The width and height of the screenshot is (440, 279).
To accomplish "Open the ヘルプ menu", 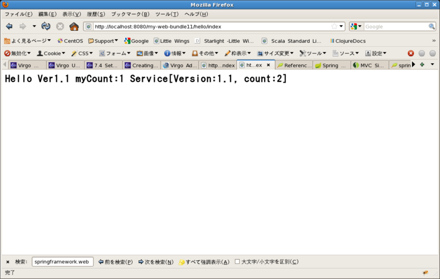I will 196,14.
